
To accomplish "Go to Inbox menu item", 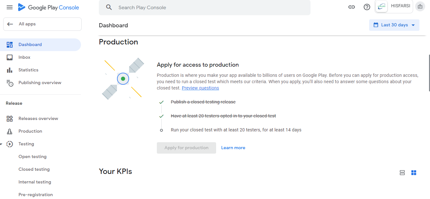I will click(x=40, y=57).
